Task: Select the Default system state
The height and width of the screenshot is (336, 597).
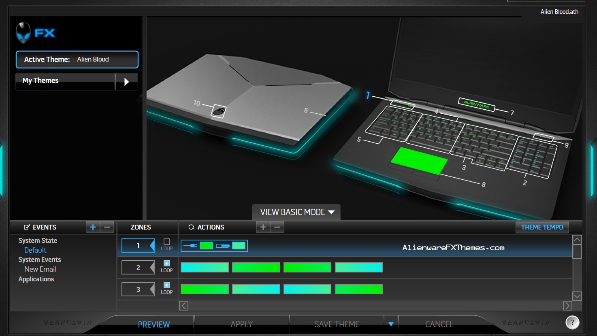Action: pos(35,250)
